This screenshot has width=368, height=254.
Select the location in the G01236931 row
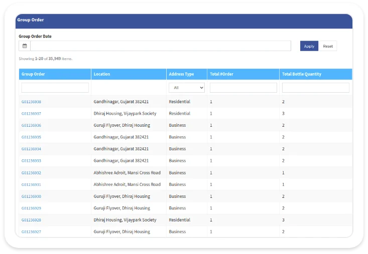pyautogui.click(x=127, y=184)
